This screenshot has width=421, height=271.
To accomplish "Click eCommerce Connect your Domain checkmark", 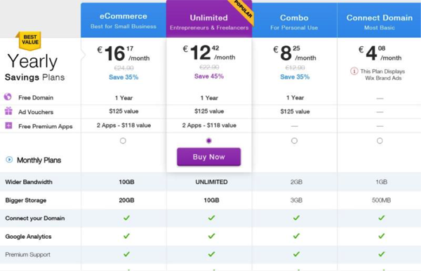I will click(126, 218).
